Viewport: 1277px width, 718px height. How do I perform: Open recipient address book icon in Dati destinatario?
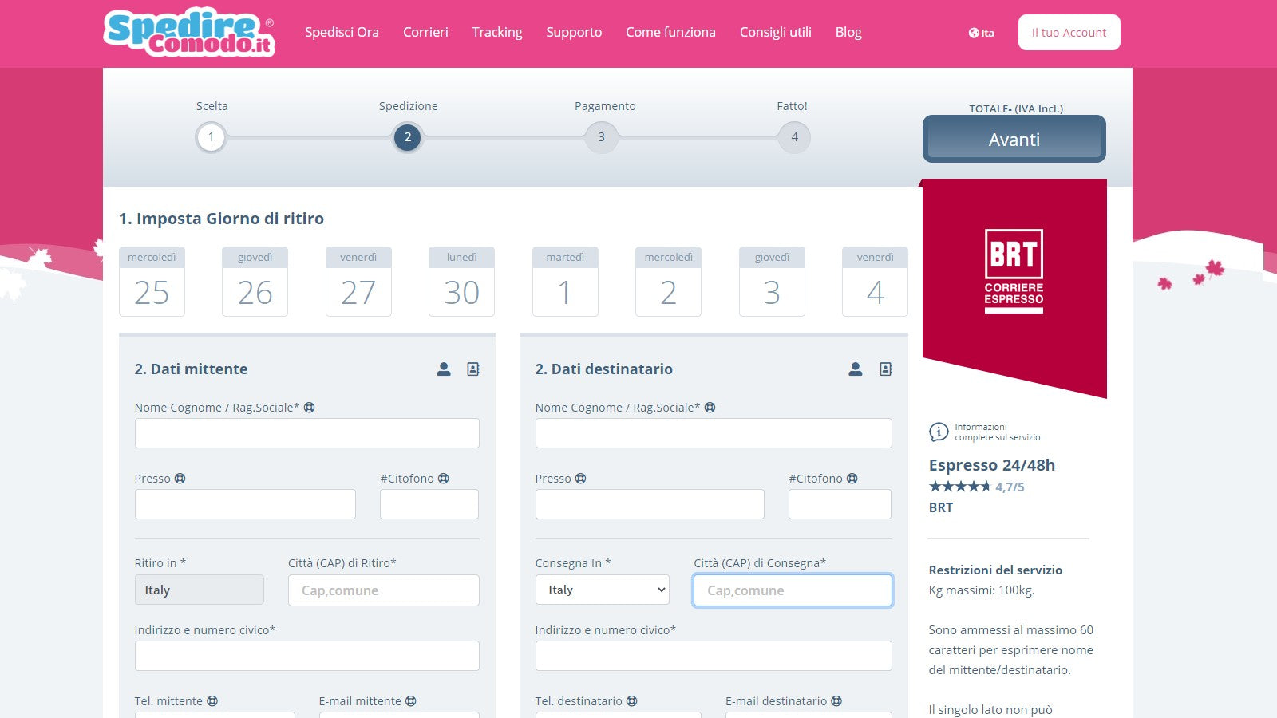pos(885,369)
